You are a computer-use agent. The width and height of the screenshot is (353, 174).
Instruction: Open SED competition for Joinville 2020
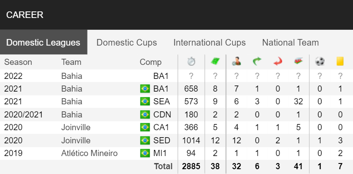pos(162,140)
